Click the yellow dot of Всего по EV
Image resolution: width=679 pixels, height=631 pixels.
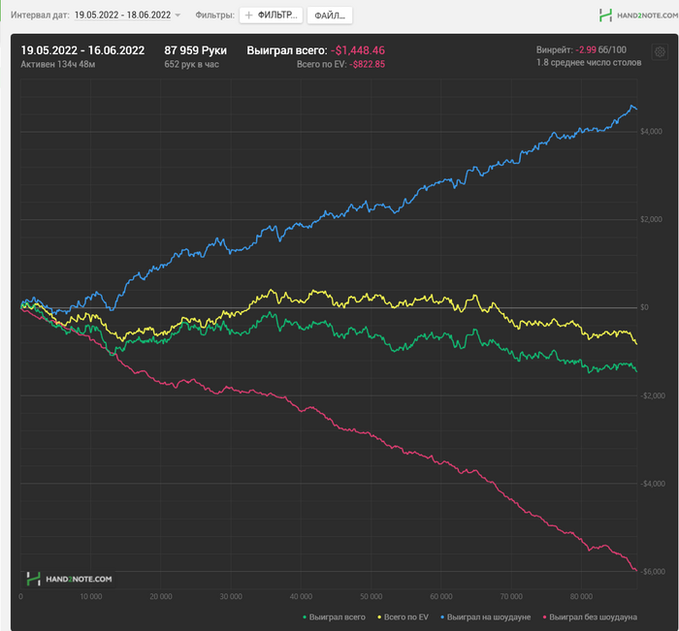(x=379, y=617)
